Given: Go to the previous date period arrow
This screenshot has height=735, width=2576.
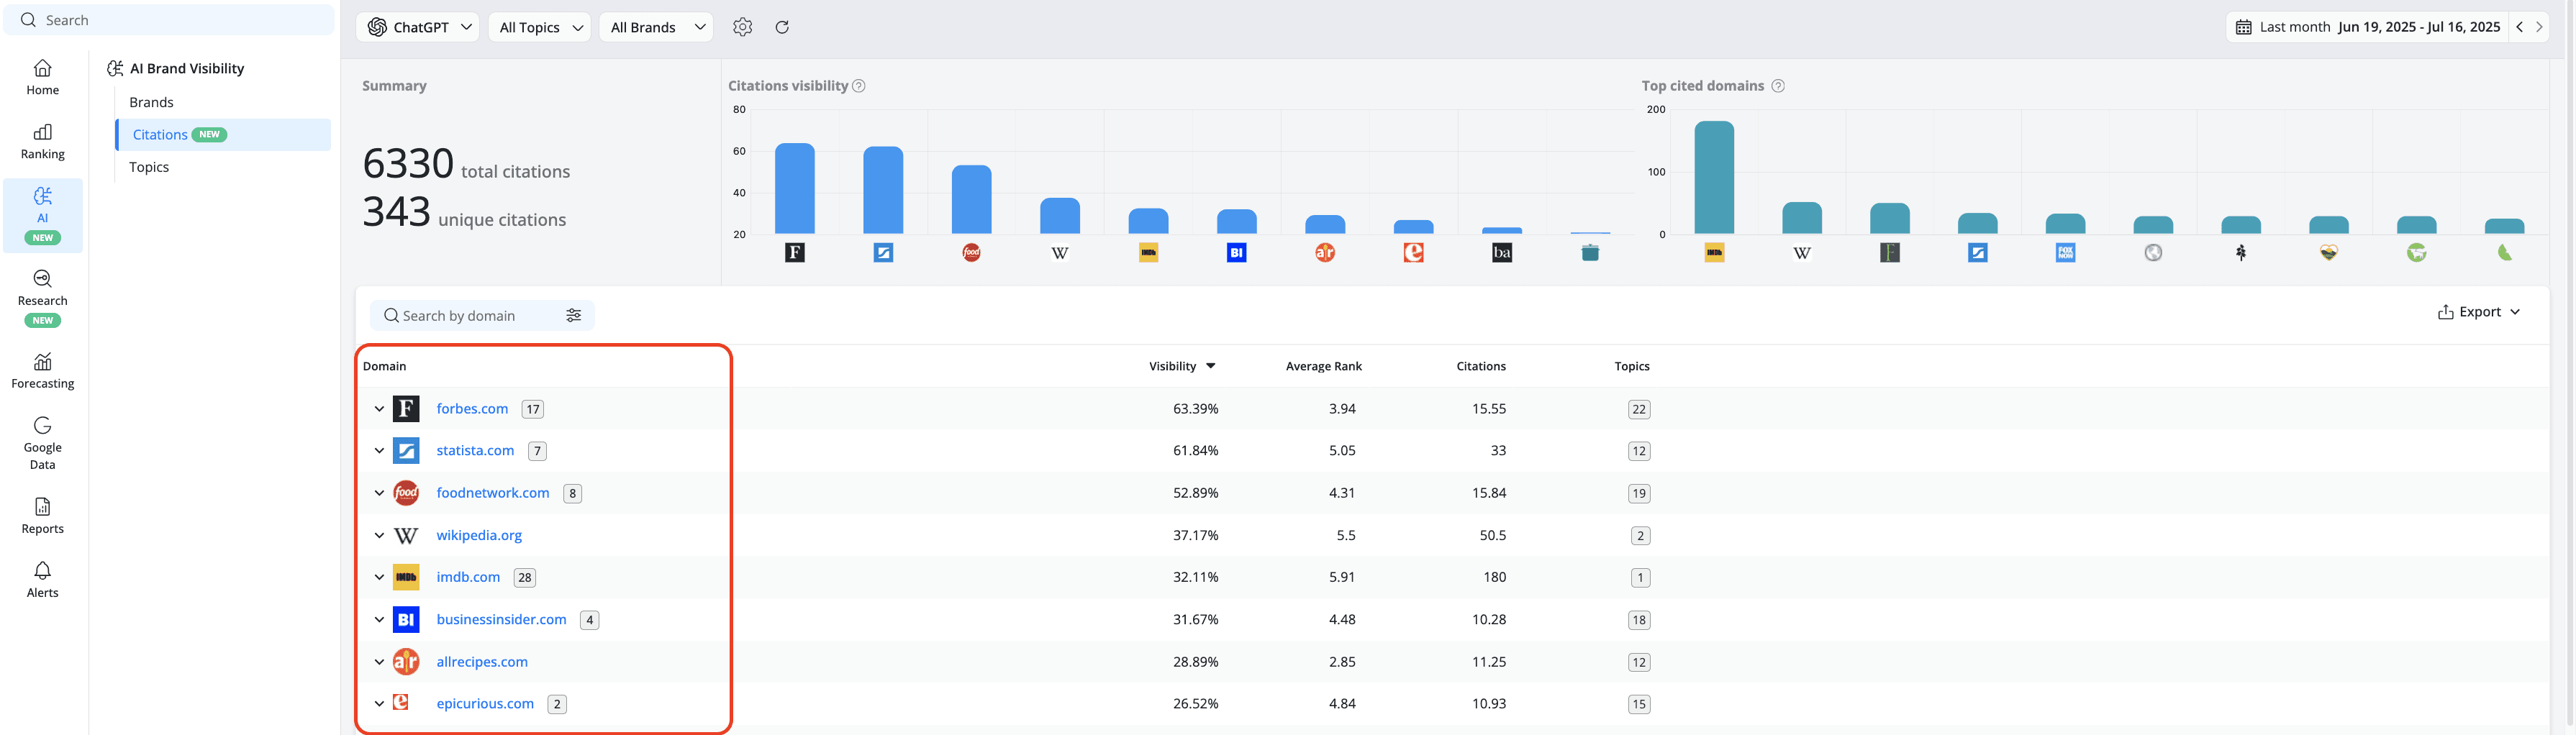Looking at the screenshot, I should 2519,27.
